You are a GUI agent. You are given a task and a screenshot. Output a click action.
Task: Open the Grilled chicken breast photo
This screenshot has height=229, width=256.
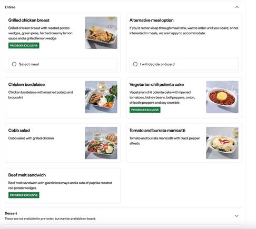click(101, 33)
